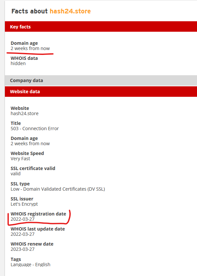Click the 2023-03-27 renew date value
197x276 pixels.
pos(23,249)
